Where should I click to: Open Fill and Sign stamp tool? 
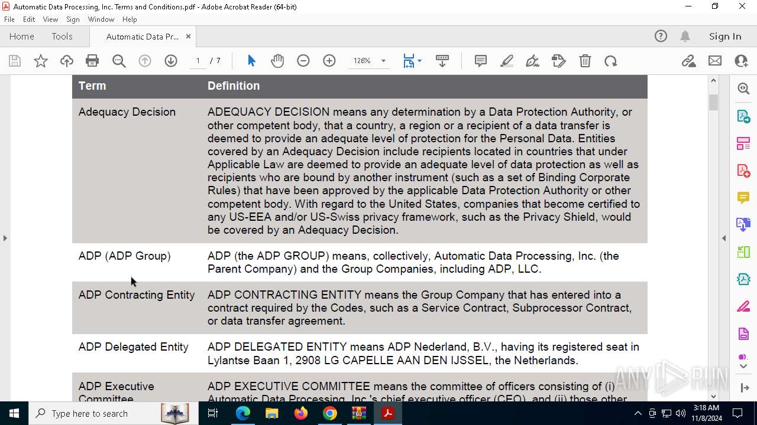click(558, 61)
